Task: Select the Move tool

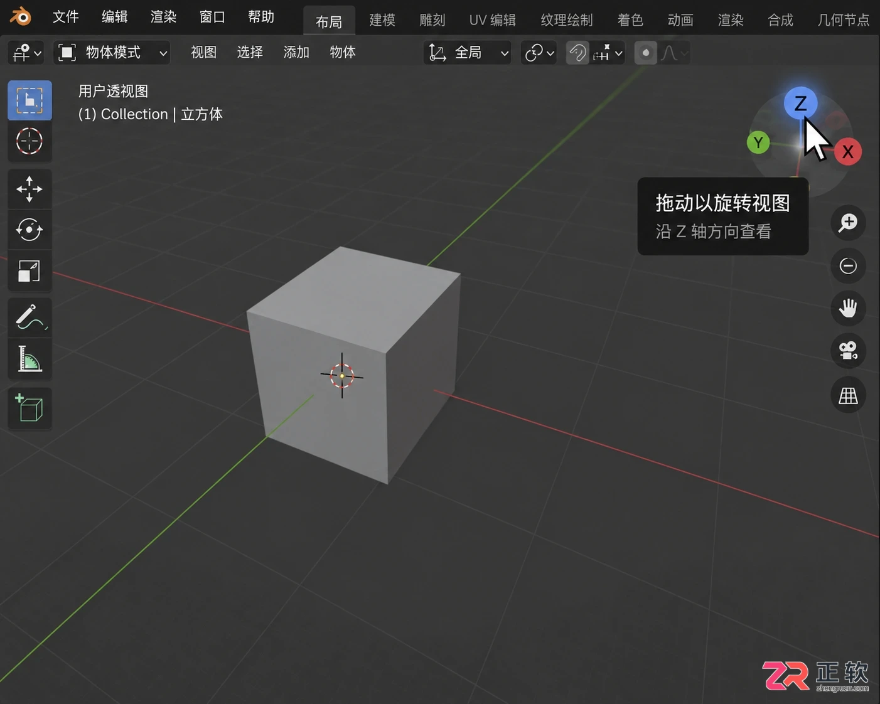Action: pos(30,189)
